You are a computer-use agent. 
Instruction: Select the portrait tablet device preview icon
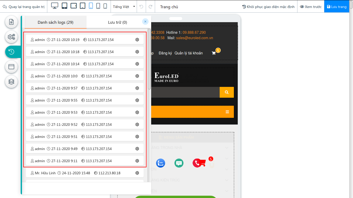point(65,6)
